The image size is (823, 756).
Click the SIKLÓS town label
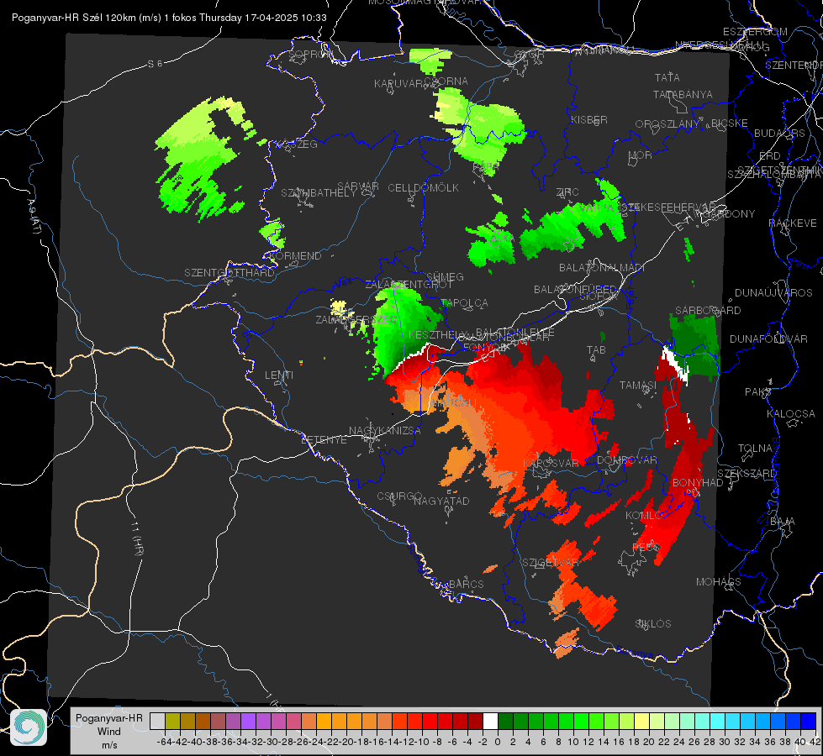[x=653, y=624]
